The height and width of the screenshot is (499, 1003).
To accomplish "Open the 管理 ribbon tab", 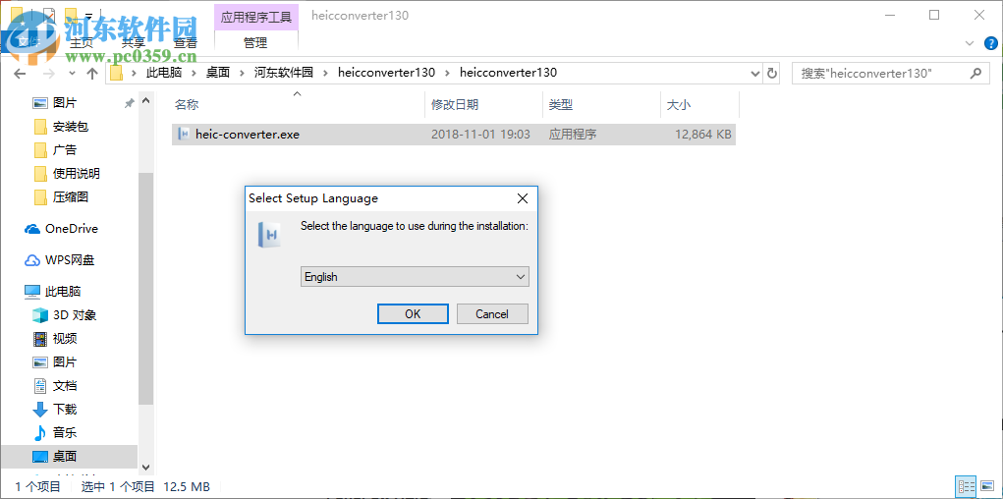I will pos(255,43).
